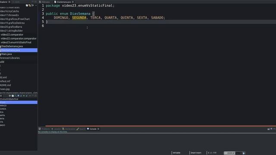The image size is (276, 155).
Task: Select video18.graficosJFreeChart package
Action: coord(15,19)
